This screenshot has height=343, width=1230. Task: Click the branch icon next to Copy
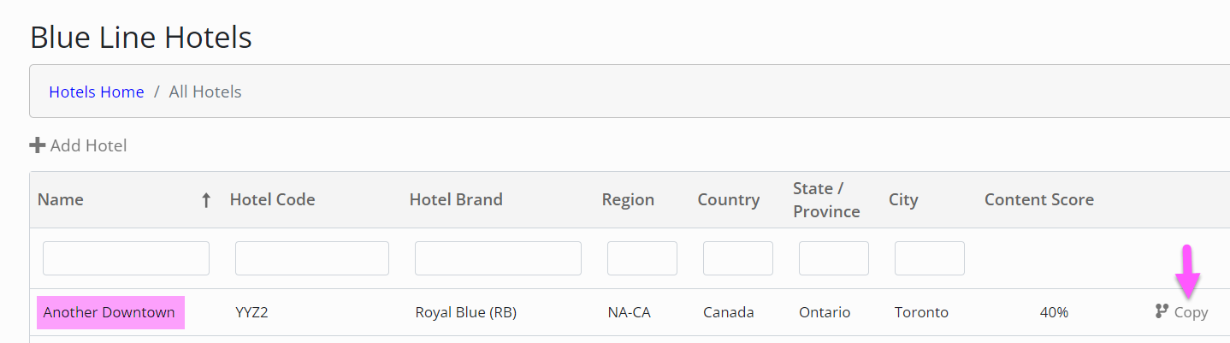(1162, 312)
